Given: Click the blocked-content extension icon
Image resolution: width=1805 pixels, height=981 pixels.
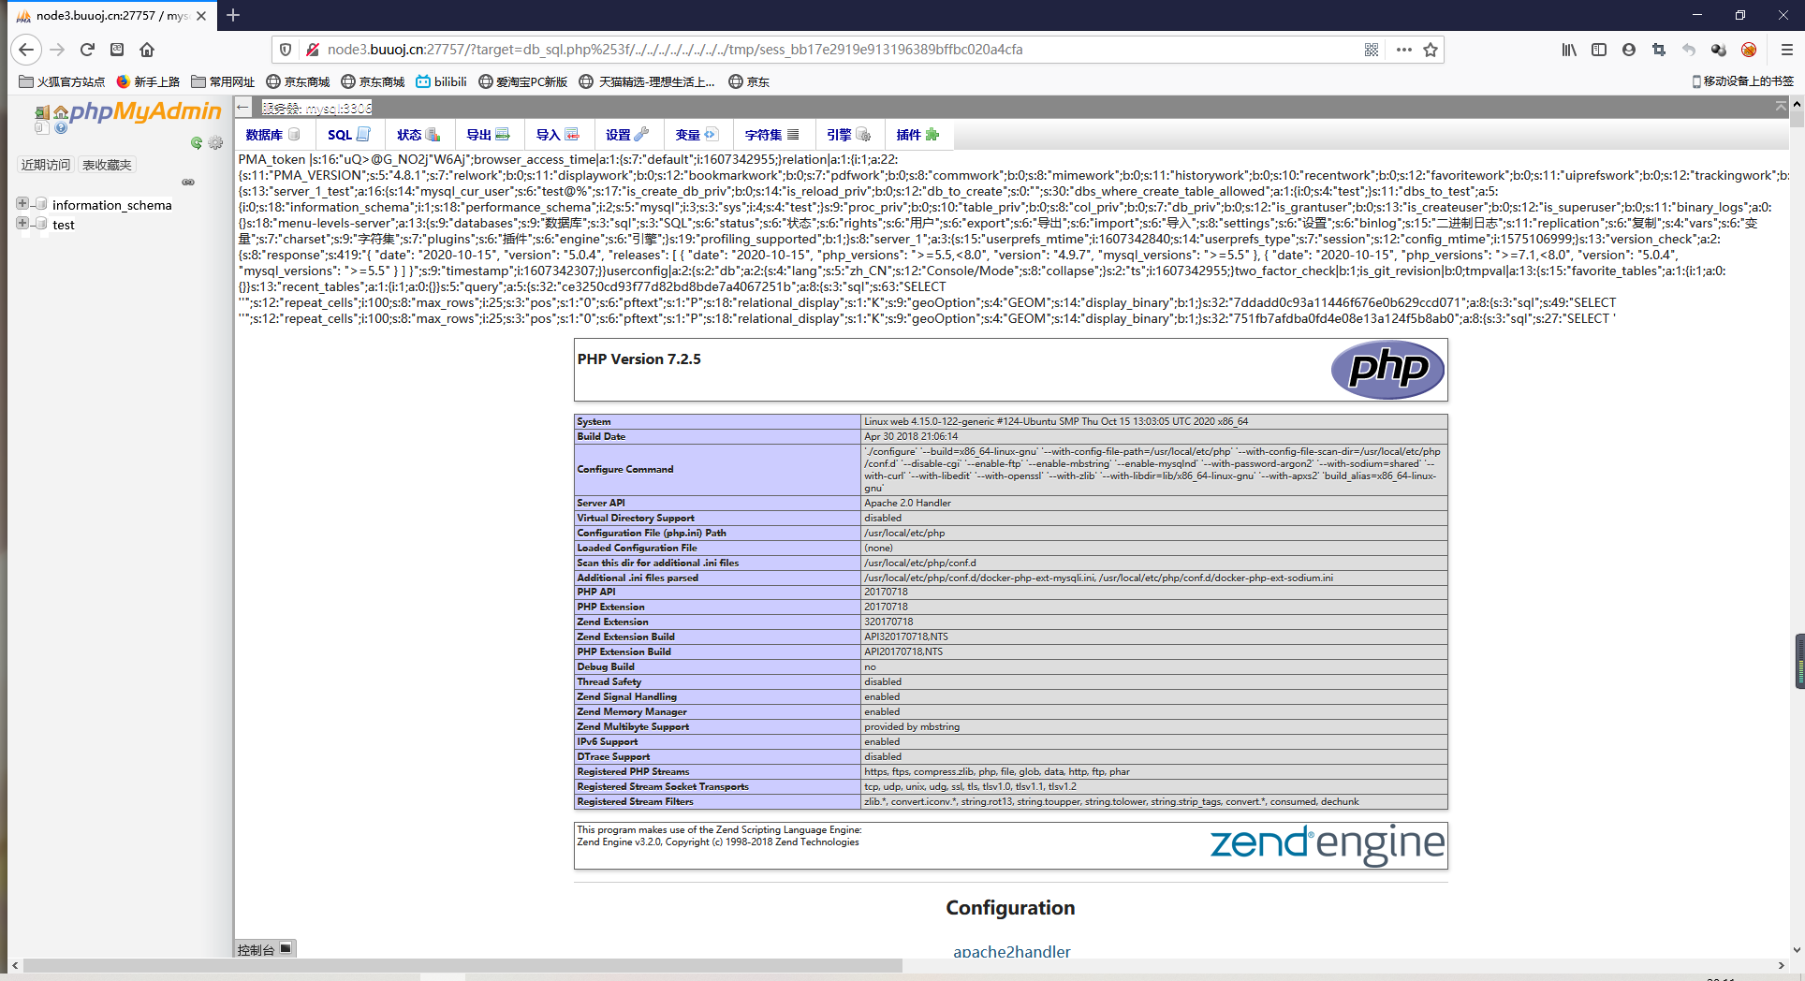Looking at the screenshot, I should coord(1749,50).
